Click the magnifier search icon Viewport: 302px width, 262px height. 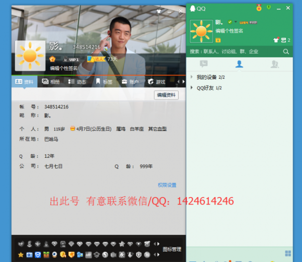click(286, 51)
